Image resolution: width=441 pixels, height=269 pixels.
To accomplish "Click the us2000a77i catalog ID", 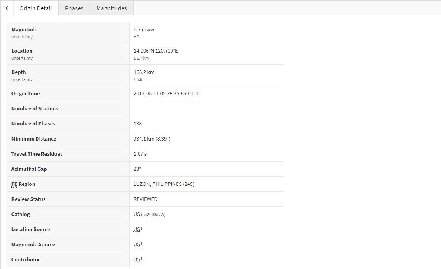I will (153, 215).
